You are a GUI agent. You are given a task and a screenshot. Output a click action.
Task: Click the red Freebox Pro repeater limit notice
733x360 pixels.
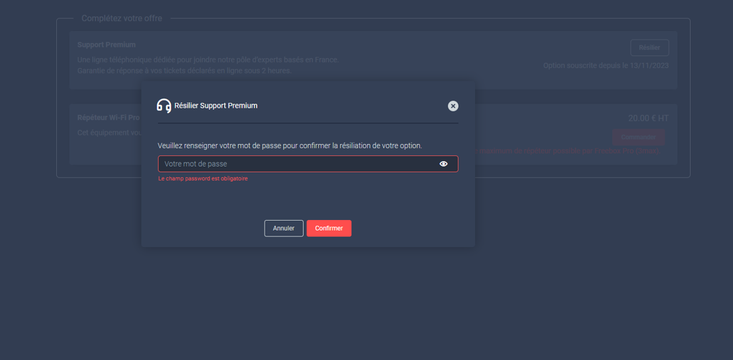pos(569,151)
